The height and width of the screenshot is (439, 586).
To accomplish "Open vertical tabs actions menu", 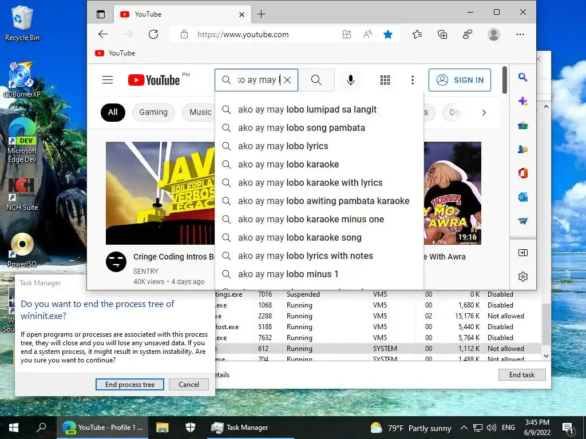I will 101,14.
